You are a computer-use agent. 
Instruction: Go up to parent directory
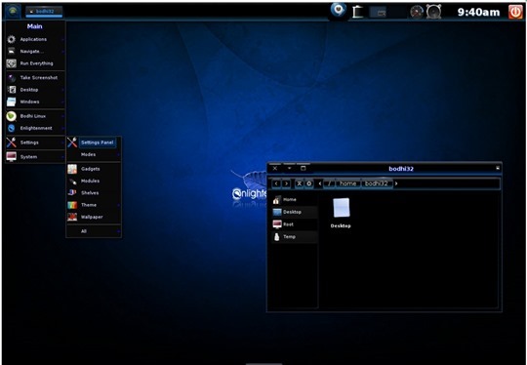(x=299, y=183)
